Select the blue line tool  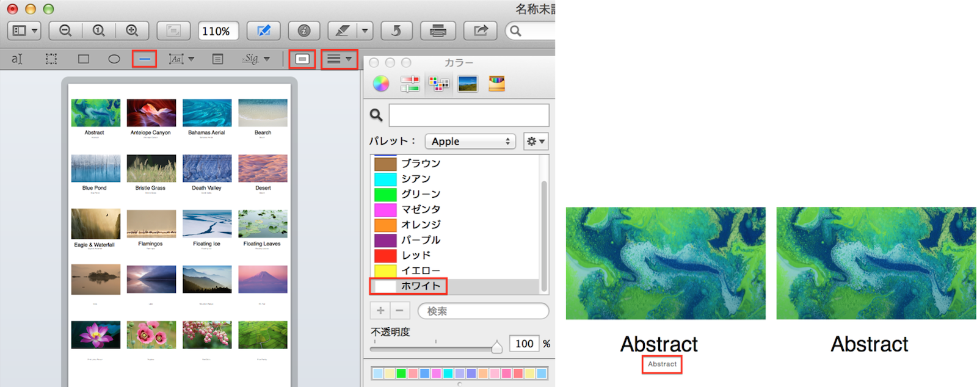(145, 59)
